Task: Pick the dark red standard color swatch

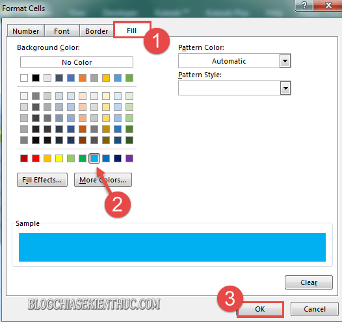Action: click(x=24, y=158)
